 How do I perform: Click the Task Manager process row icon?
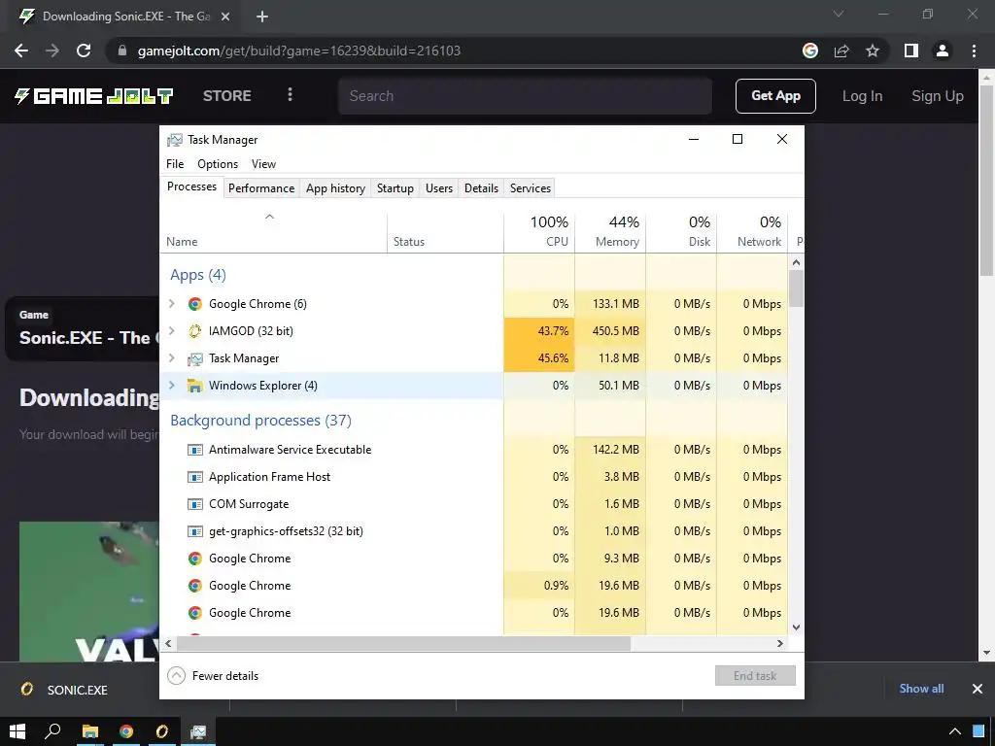point(194,358)
